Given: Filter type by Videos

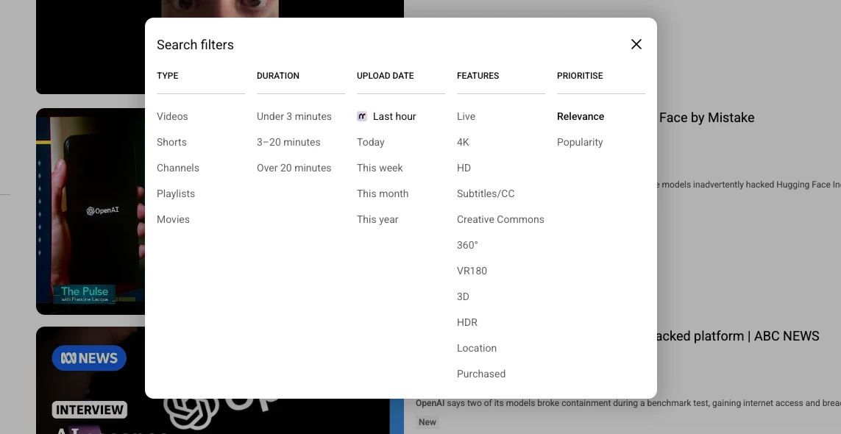Looking at the screenshot, I should (x=172, y=116).
